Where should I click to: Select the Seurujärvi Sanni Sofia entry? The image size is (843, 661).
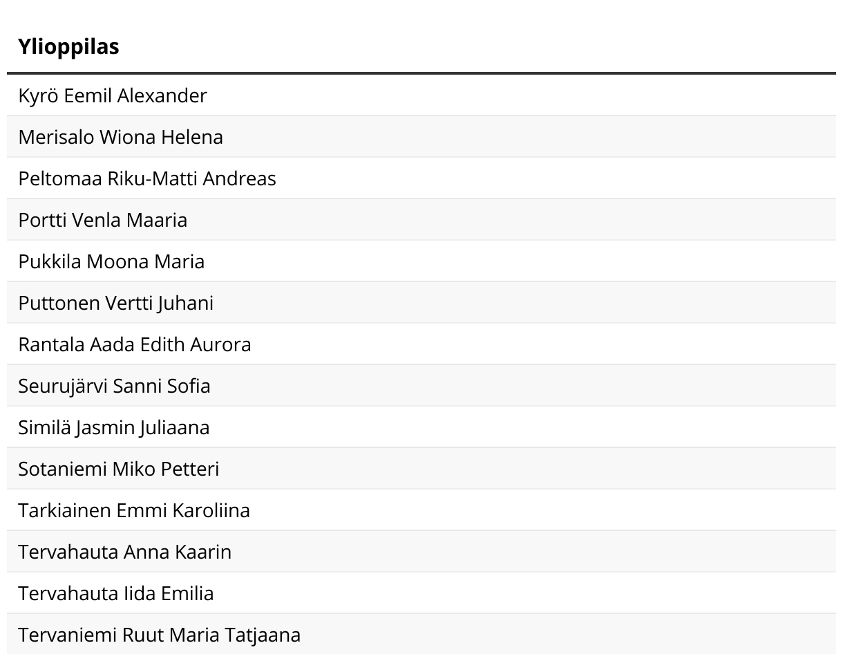click(421, 386)
